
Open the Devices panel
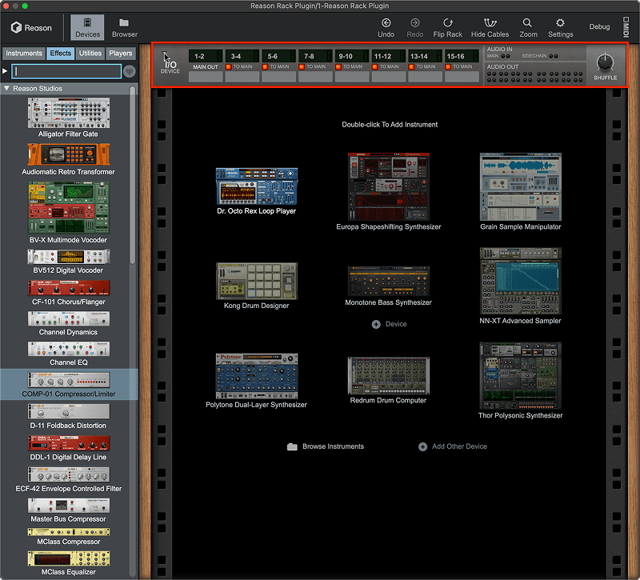[x=87, y=28]
